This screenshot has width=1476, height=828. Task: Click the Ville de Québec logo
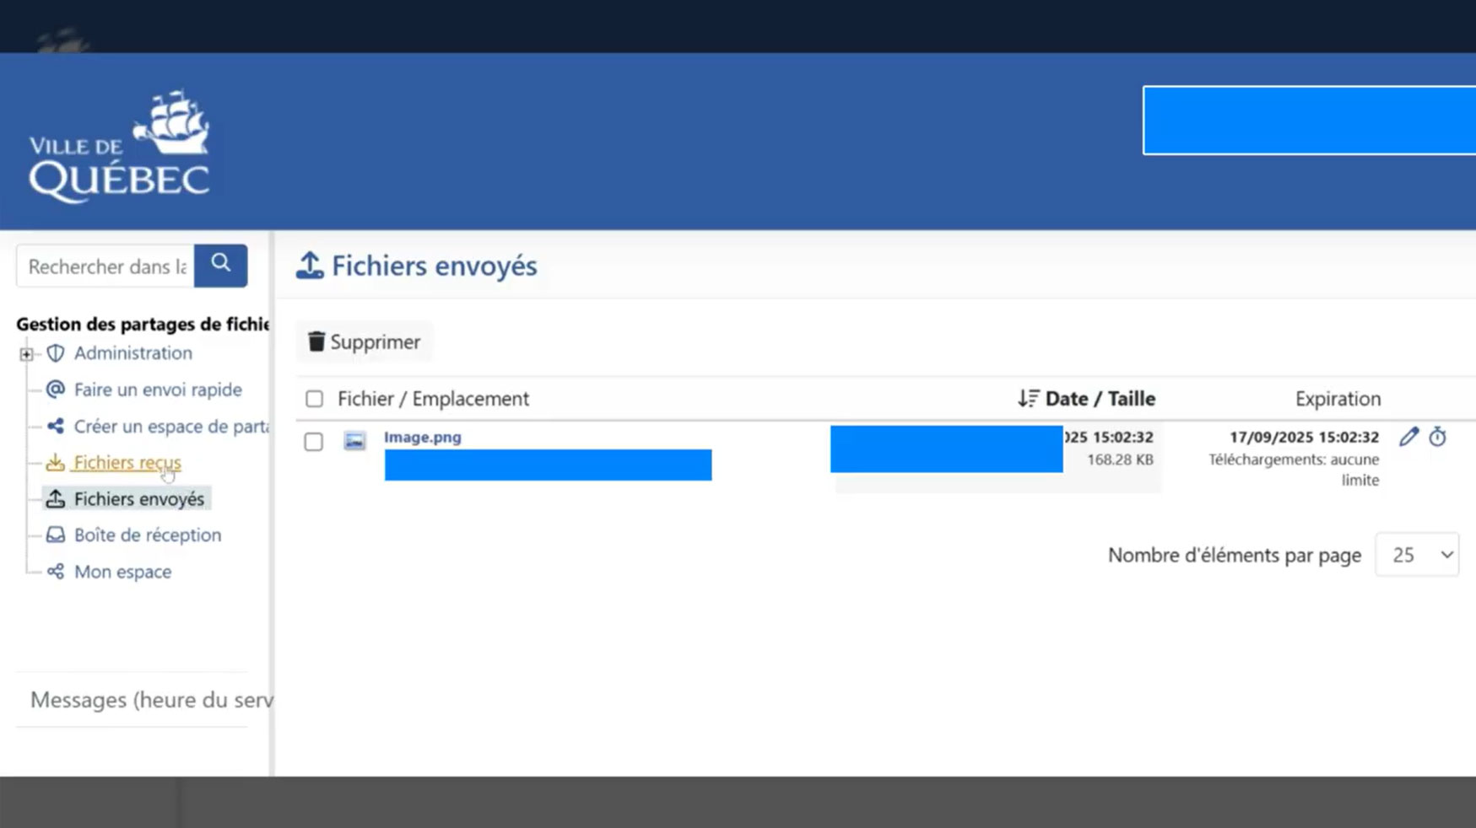point(120,147)
